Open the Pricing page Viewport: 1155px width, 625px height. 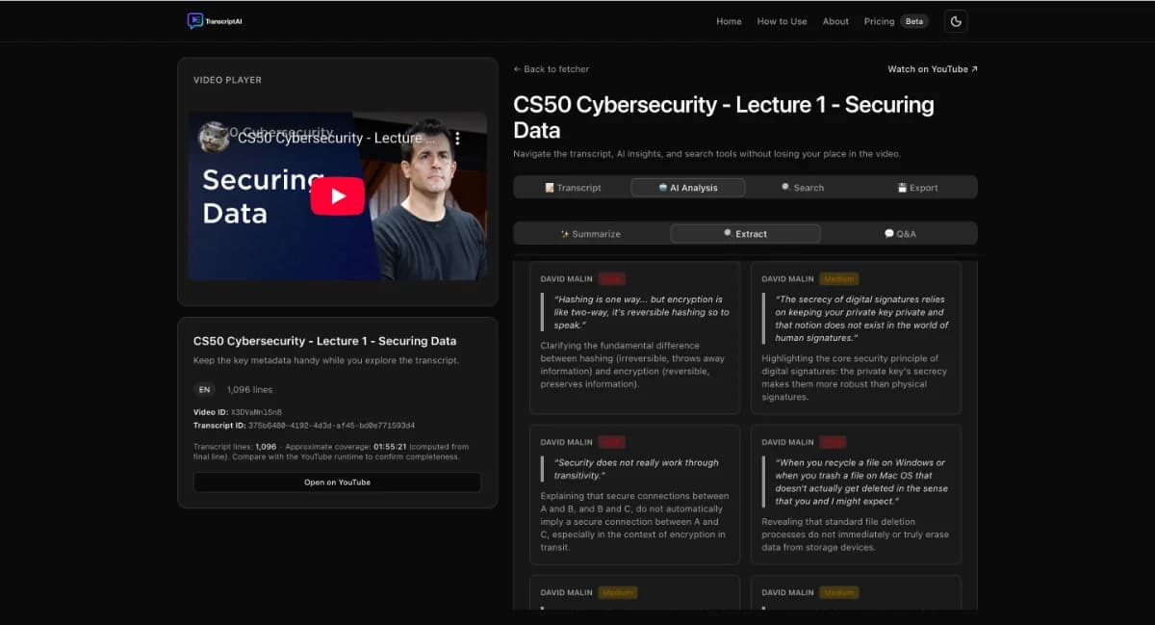pos(879,21)
